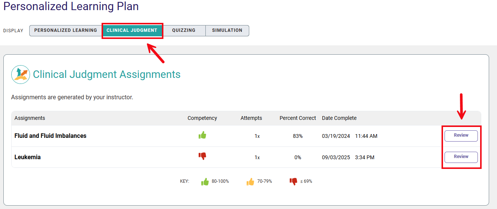Select the 'Leukemia' assignment name
Screen dimensions: 497x209
point(27,157)
